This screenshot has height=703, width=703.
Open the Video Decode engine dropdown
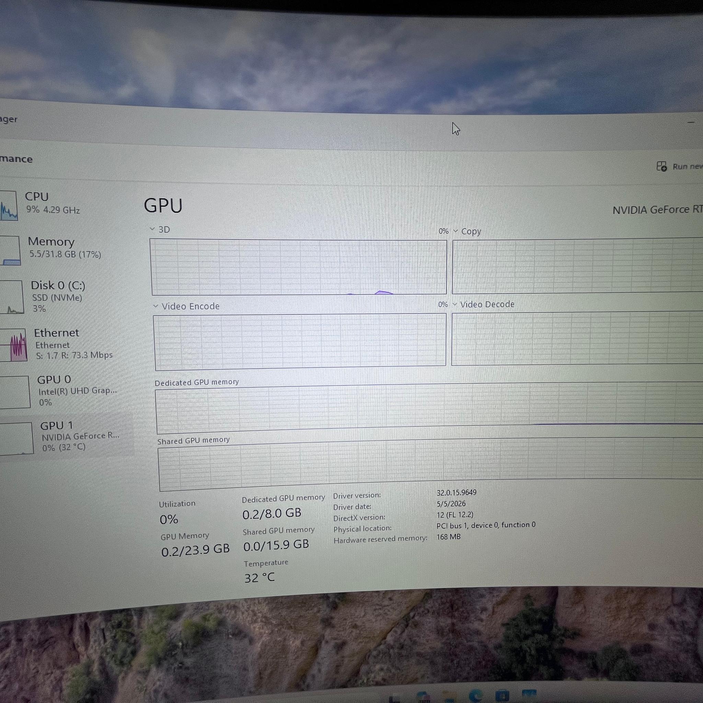pos(454,304)
